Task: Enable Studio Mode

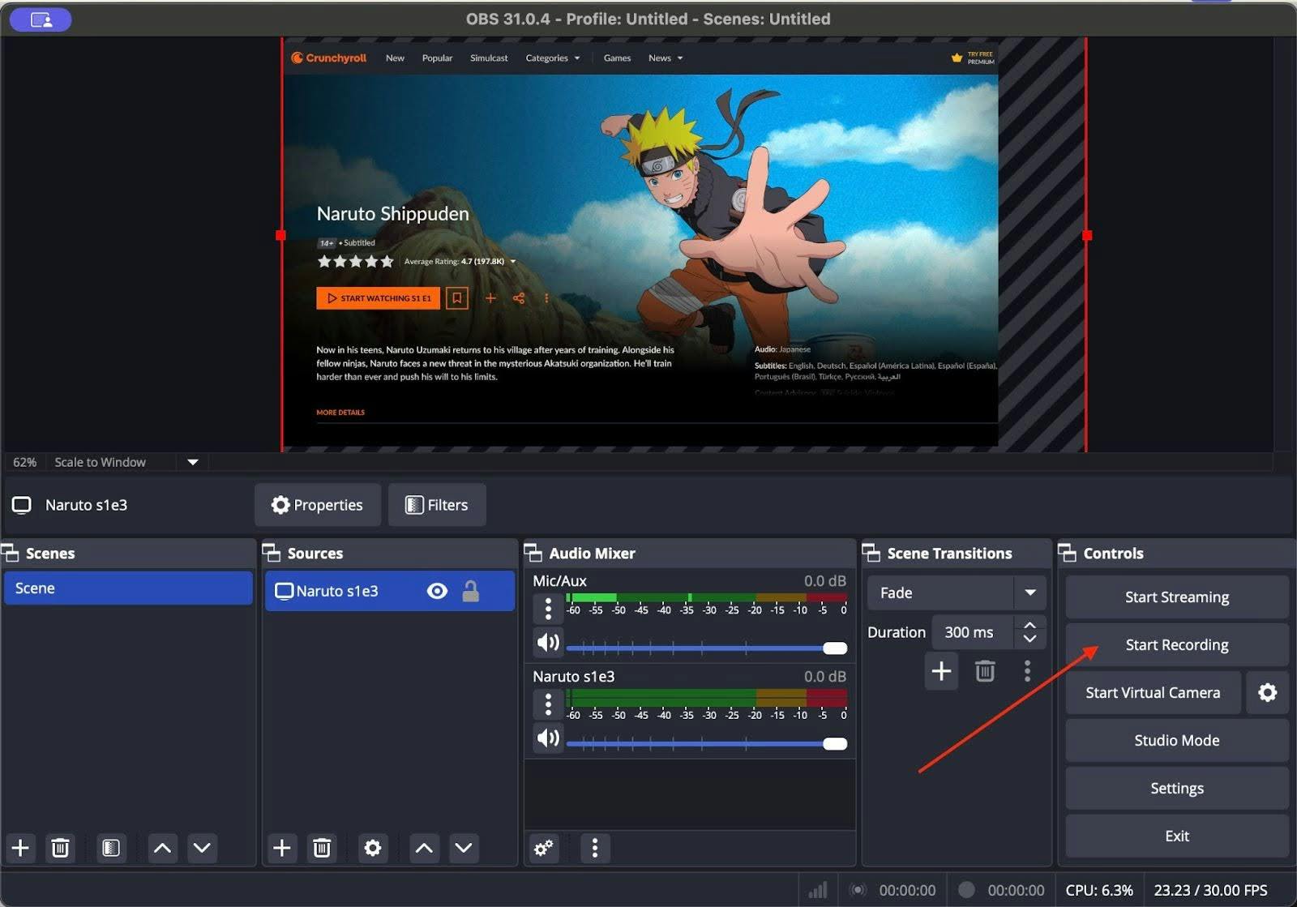Action: coord(1177,740)
